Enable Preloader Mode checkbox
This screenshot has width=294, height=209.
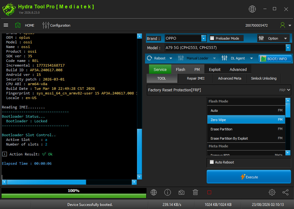point(212,38)
